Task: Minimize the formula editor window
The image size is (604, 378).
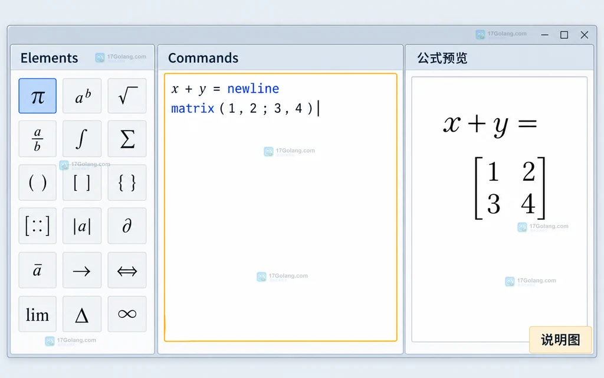Action: [x=544, y=35]
